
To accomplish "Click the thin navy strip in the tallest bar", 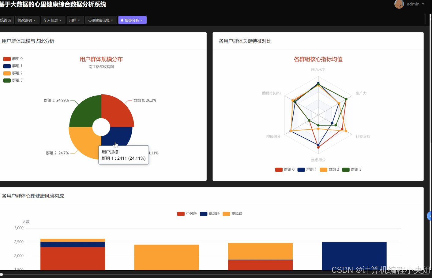I will 73,244.
